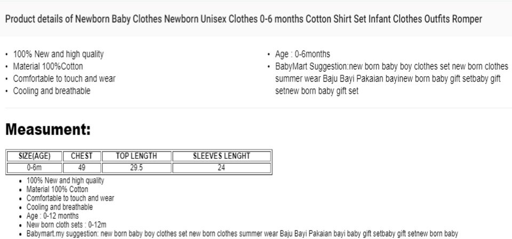512x239 pixels.
Task: Select the SLEEVES LENGHT header cell
Action: pos(221,156)
